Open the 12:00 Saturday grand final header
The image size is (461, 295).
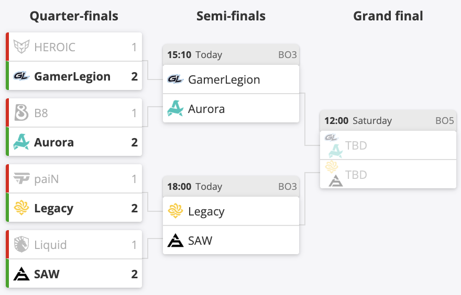(388, 121)
